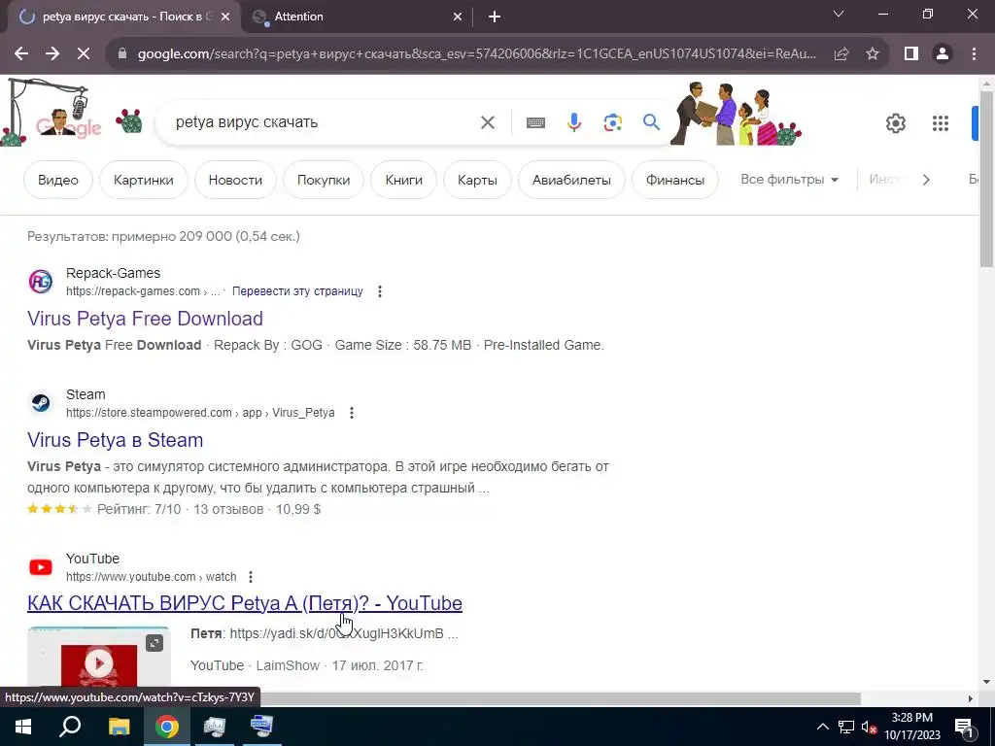Filter results by Видео
This screenshot has width=995, height=746.
57,180
